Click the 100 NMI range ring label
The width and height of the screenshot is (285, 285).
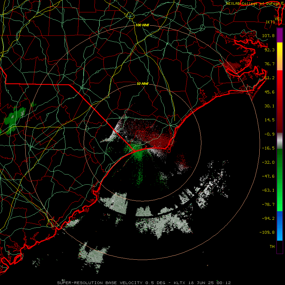click(142, 25)
